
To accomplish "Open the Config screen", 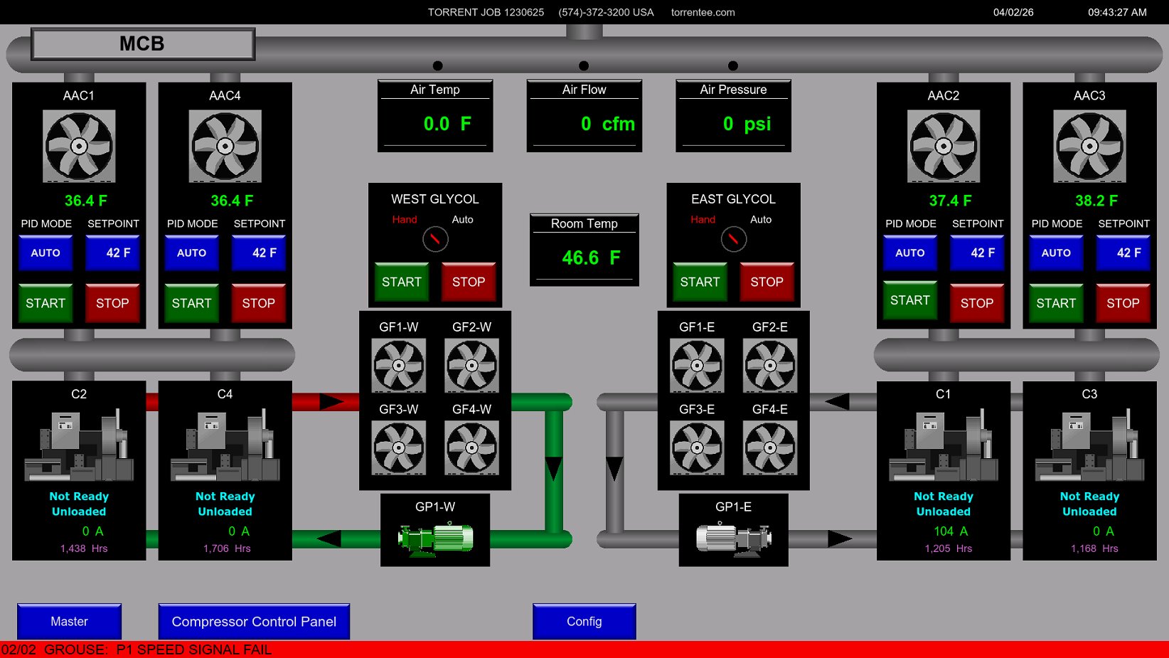I will [584, 622].
